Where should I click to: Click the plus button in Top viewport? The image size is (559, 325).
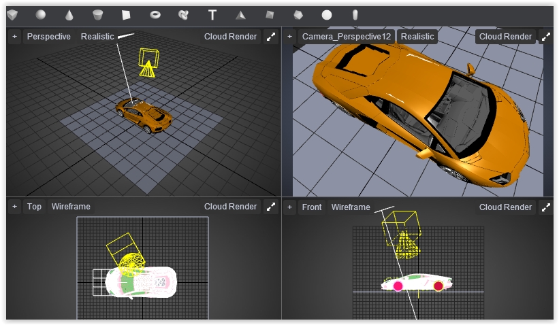click(14, 207)
